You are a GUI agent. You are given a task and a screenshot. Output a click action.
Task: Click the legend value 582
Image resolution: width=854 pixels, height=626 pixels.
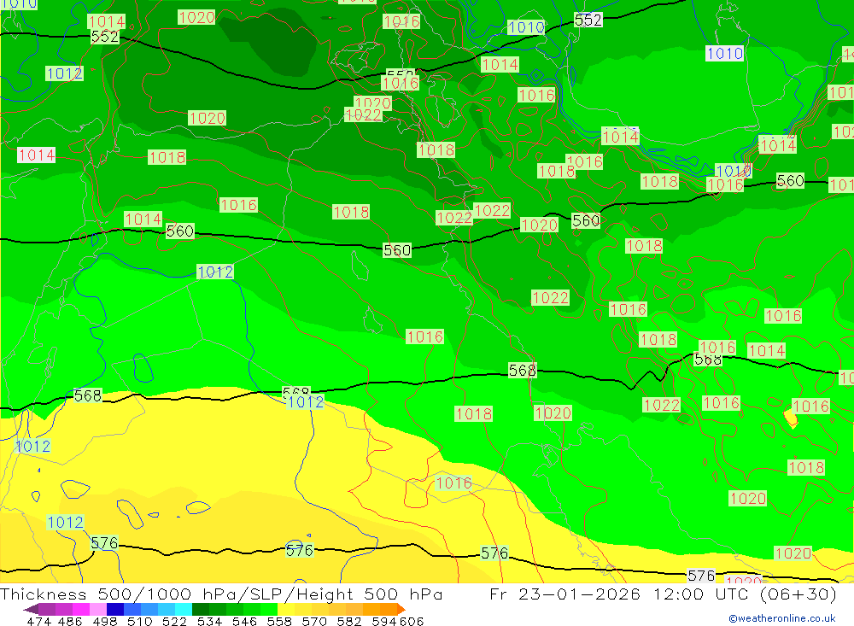(348, 621)
